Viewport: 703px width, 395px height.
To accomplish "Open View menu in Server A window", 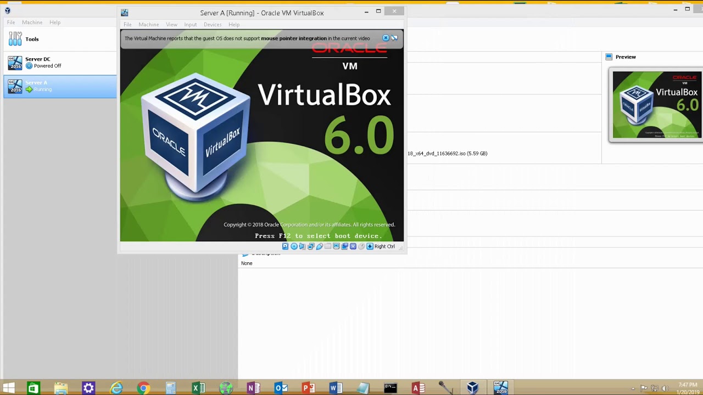I will pos(171,25).
